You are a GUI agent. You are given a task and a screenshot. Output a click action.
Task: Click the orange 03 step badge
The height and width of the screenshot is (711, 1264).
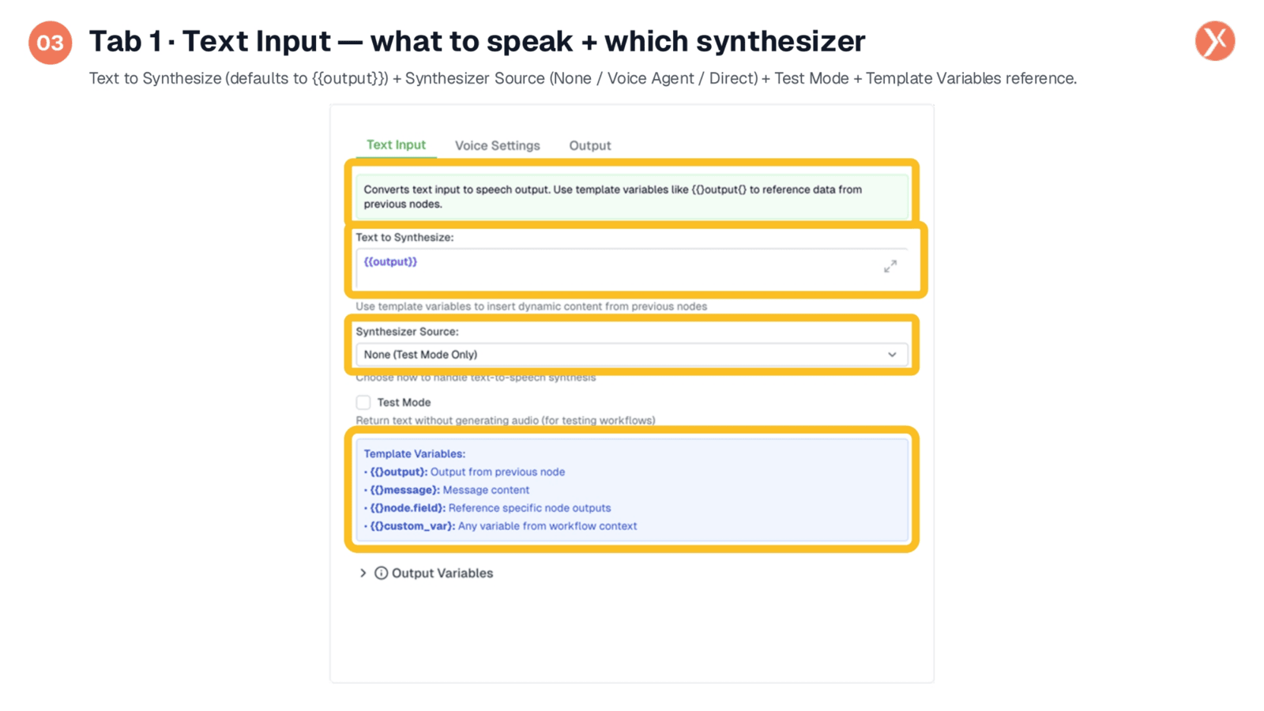point(51,43)
